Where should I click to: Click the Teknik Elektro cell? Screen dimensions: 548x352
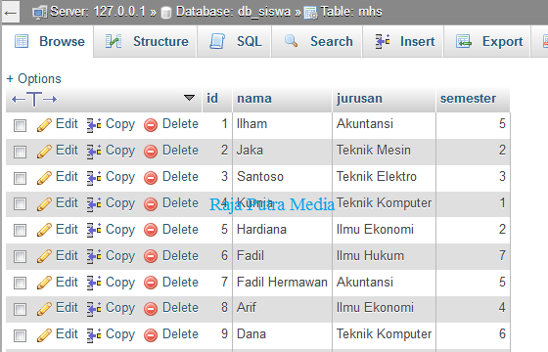pos(384,177)
